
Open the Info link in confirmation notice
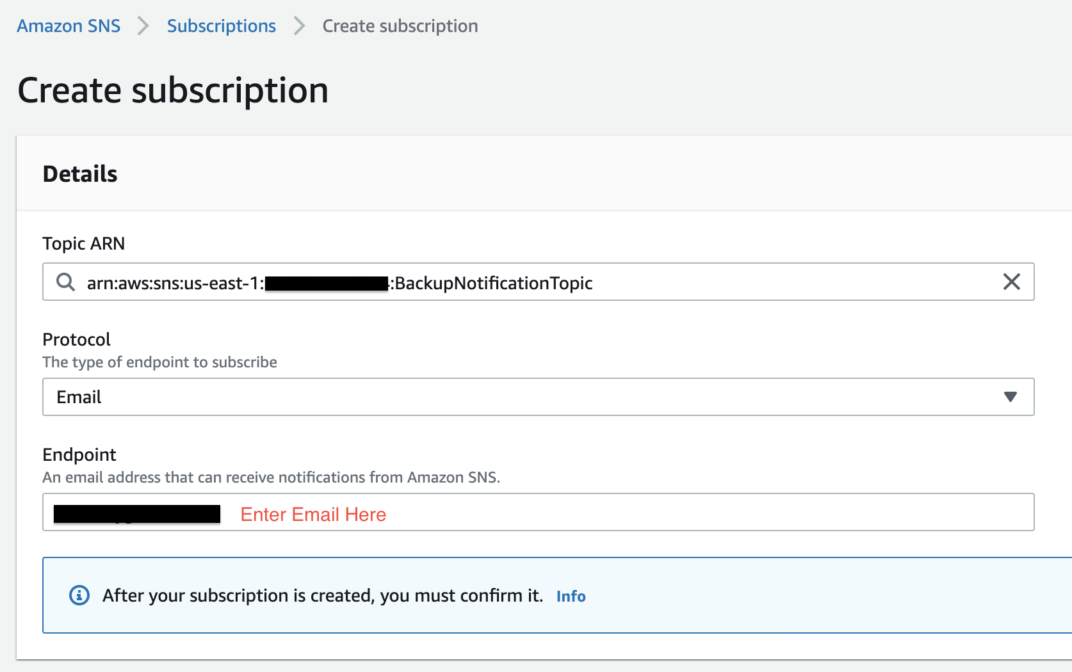571,596
